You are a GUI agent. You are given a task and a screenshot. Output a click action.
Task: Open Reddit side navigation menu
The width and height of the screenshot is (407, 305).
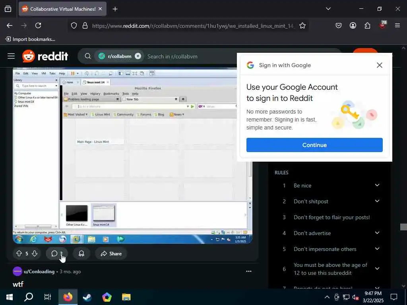coord(11,56)
